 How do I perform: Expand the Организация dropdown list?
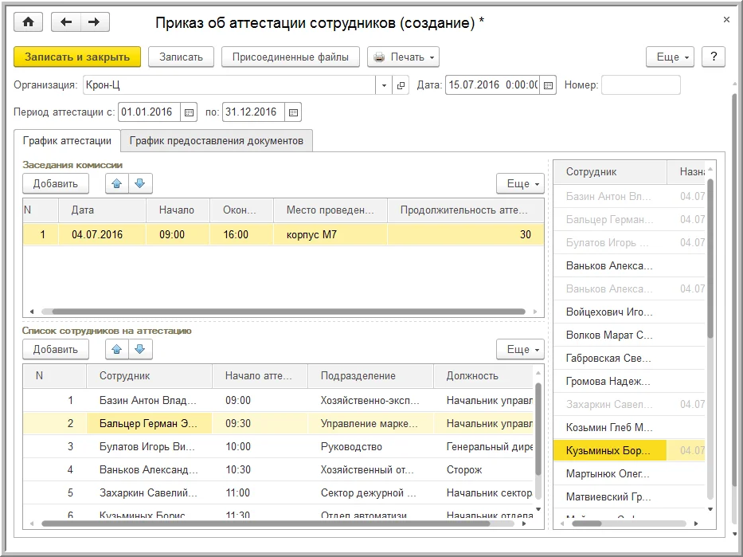pos(384,85)
